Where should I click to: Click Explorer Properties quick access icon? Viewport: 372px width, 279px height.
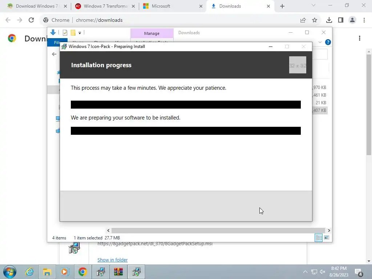point(65,33)
